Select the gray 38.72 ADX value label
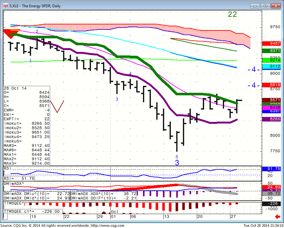284x228 pixels. point(271,193)
